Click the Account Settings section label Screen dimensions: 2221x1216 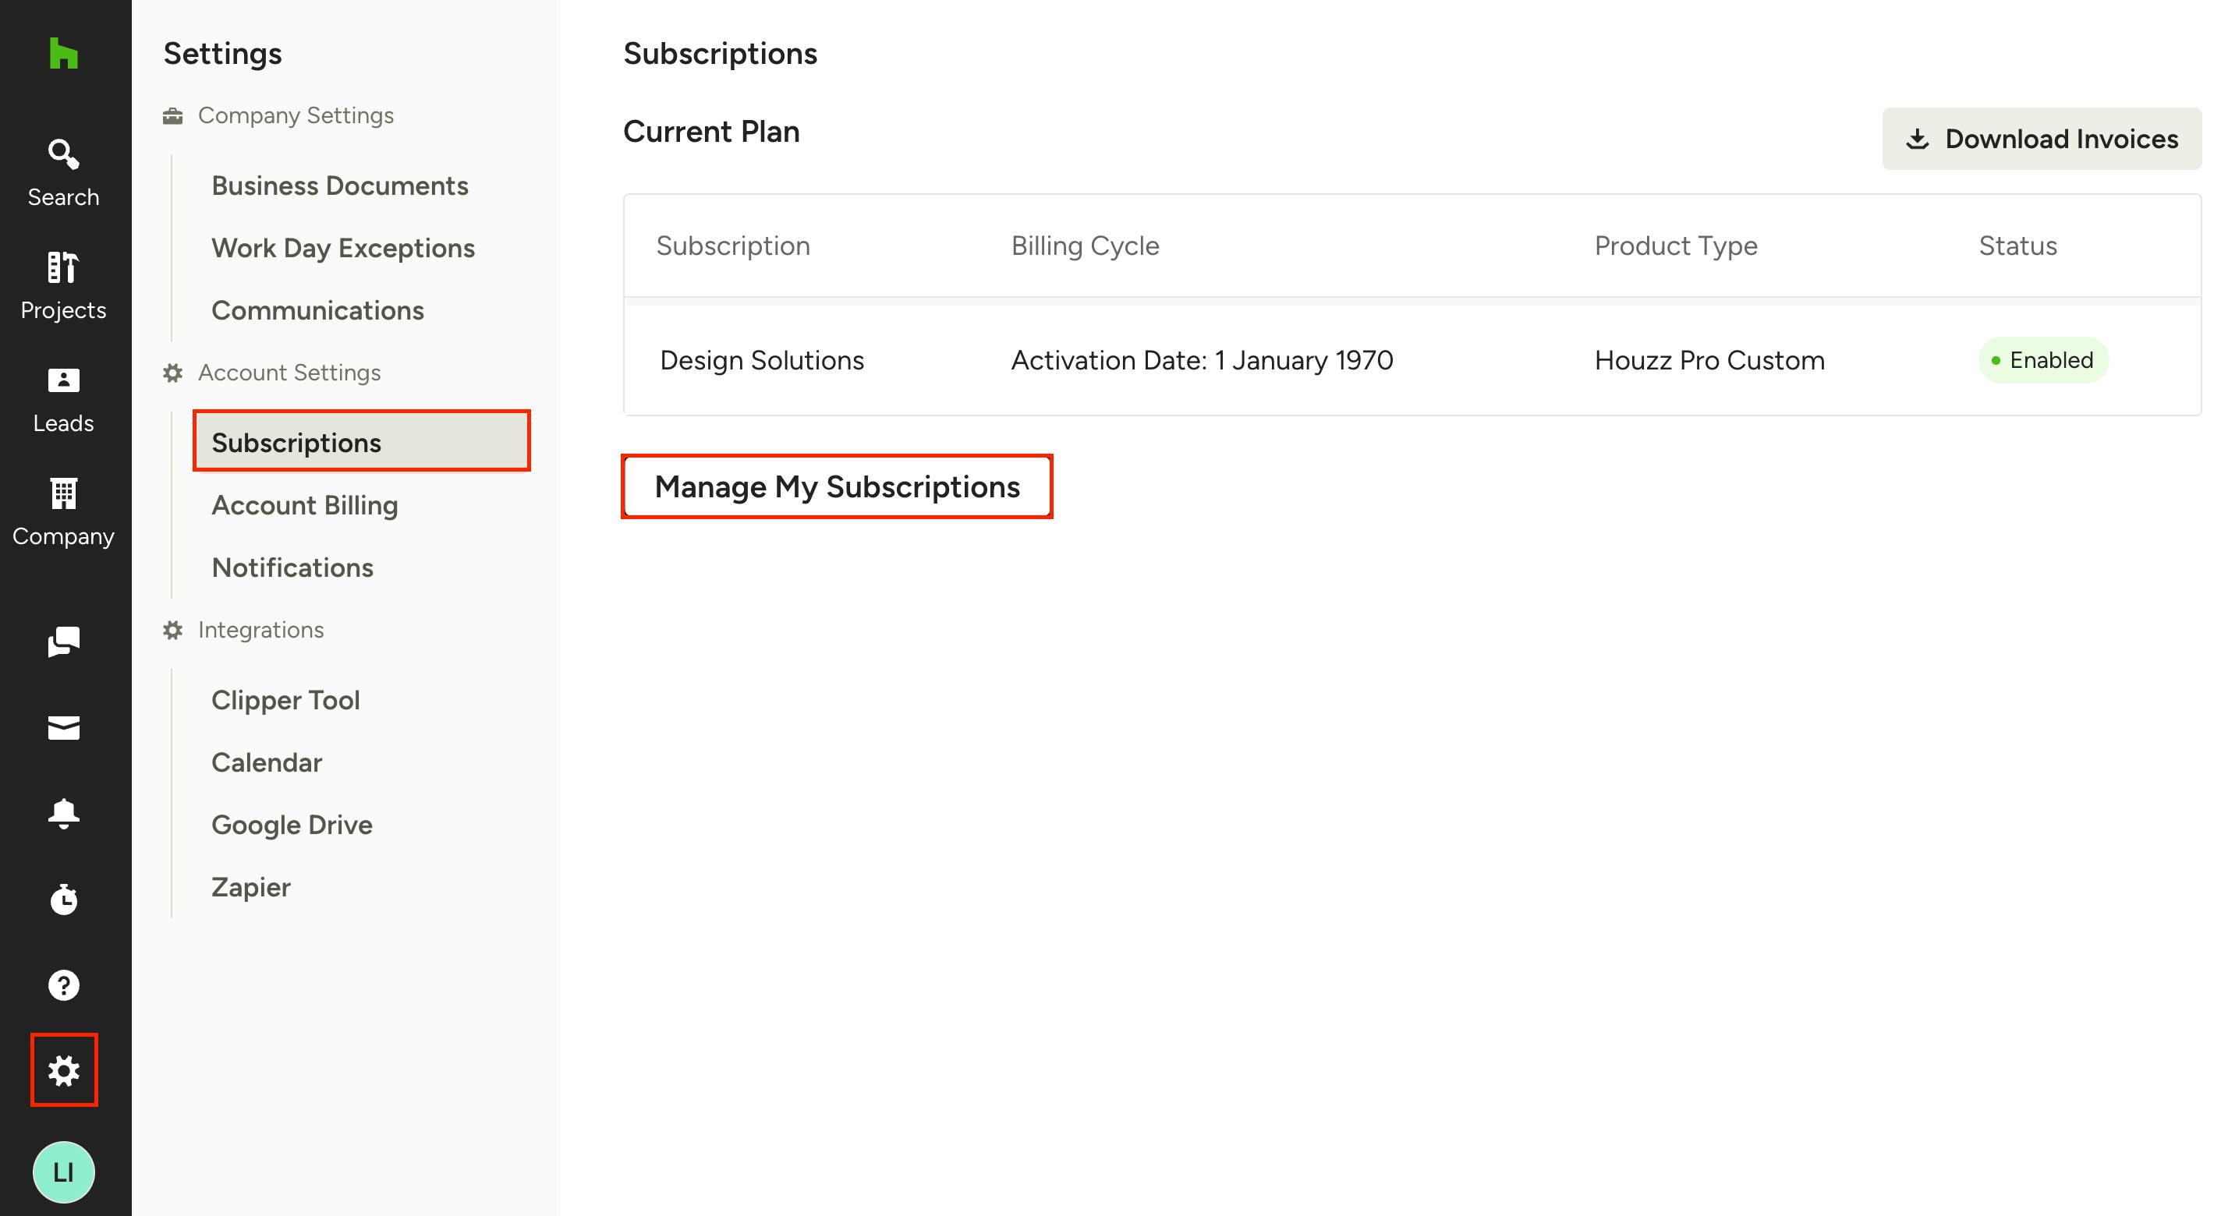[x=289, y=373]
